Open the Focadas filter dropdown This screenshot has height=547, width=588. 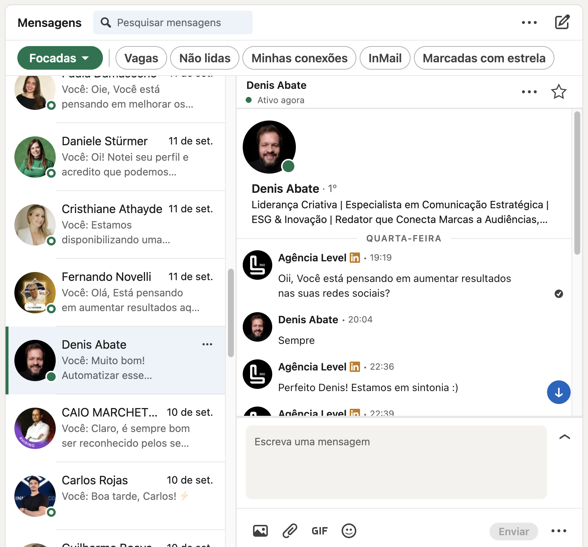(x=60, y=58)
